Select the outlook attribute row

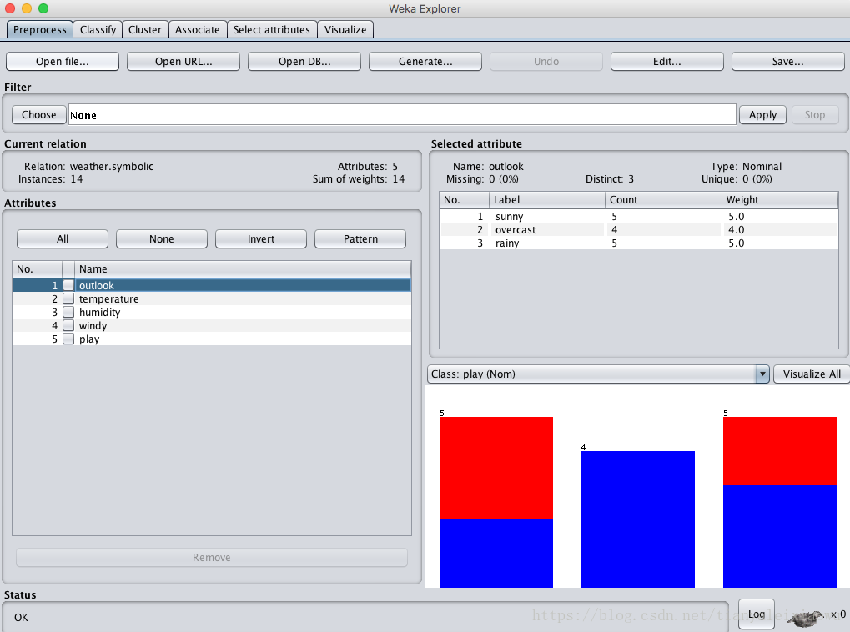pyautogui.click(x=211, y=285)
